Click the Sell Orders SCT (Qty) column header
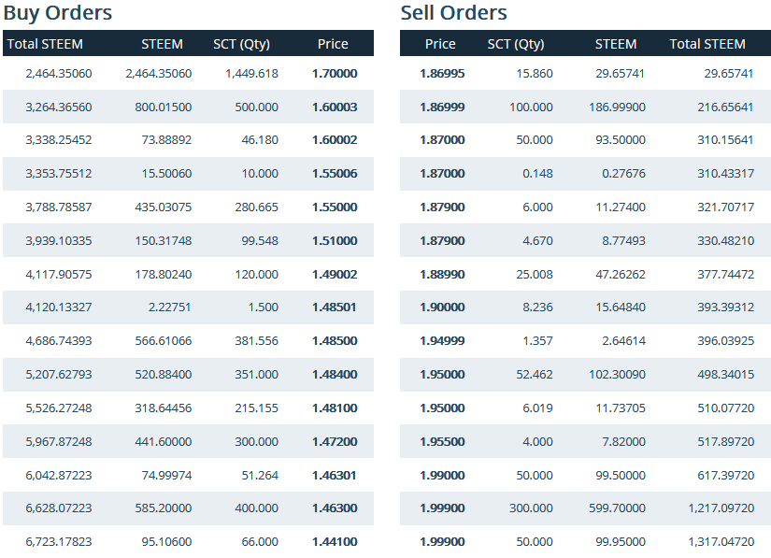 click(x=516, y=44)
